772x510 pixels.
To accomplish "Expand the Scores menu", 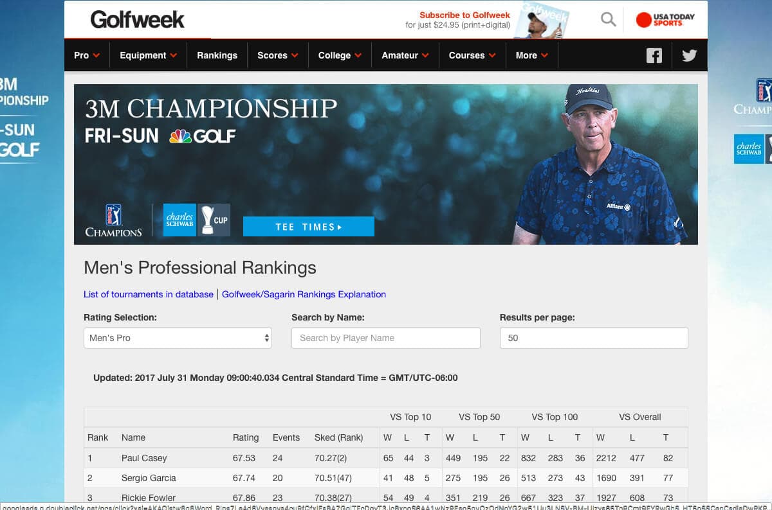I will (278, 55).
